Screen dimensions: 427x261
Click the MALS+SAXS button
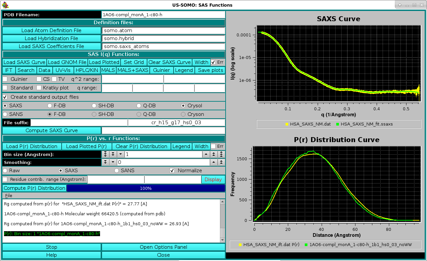tap(133, 70)
